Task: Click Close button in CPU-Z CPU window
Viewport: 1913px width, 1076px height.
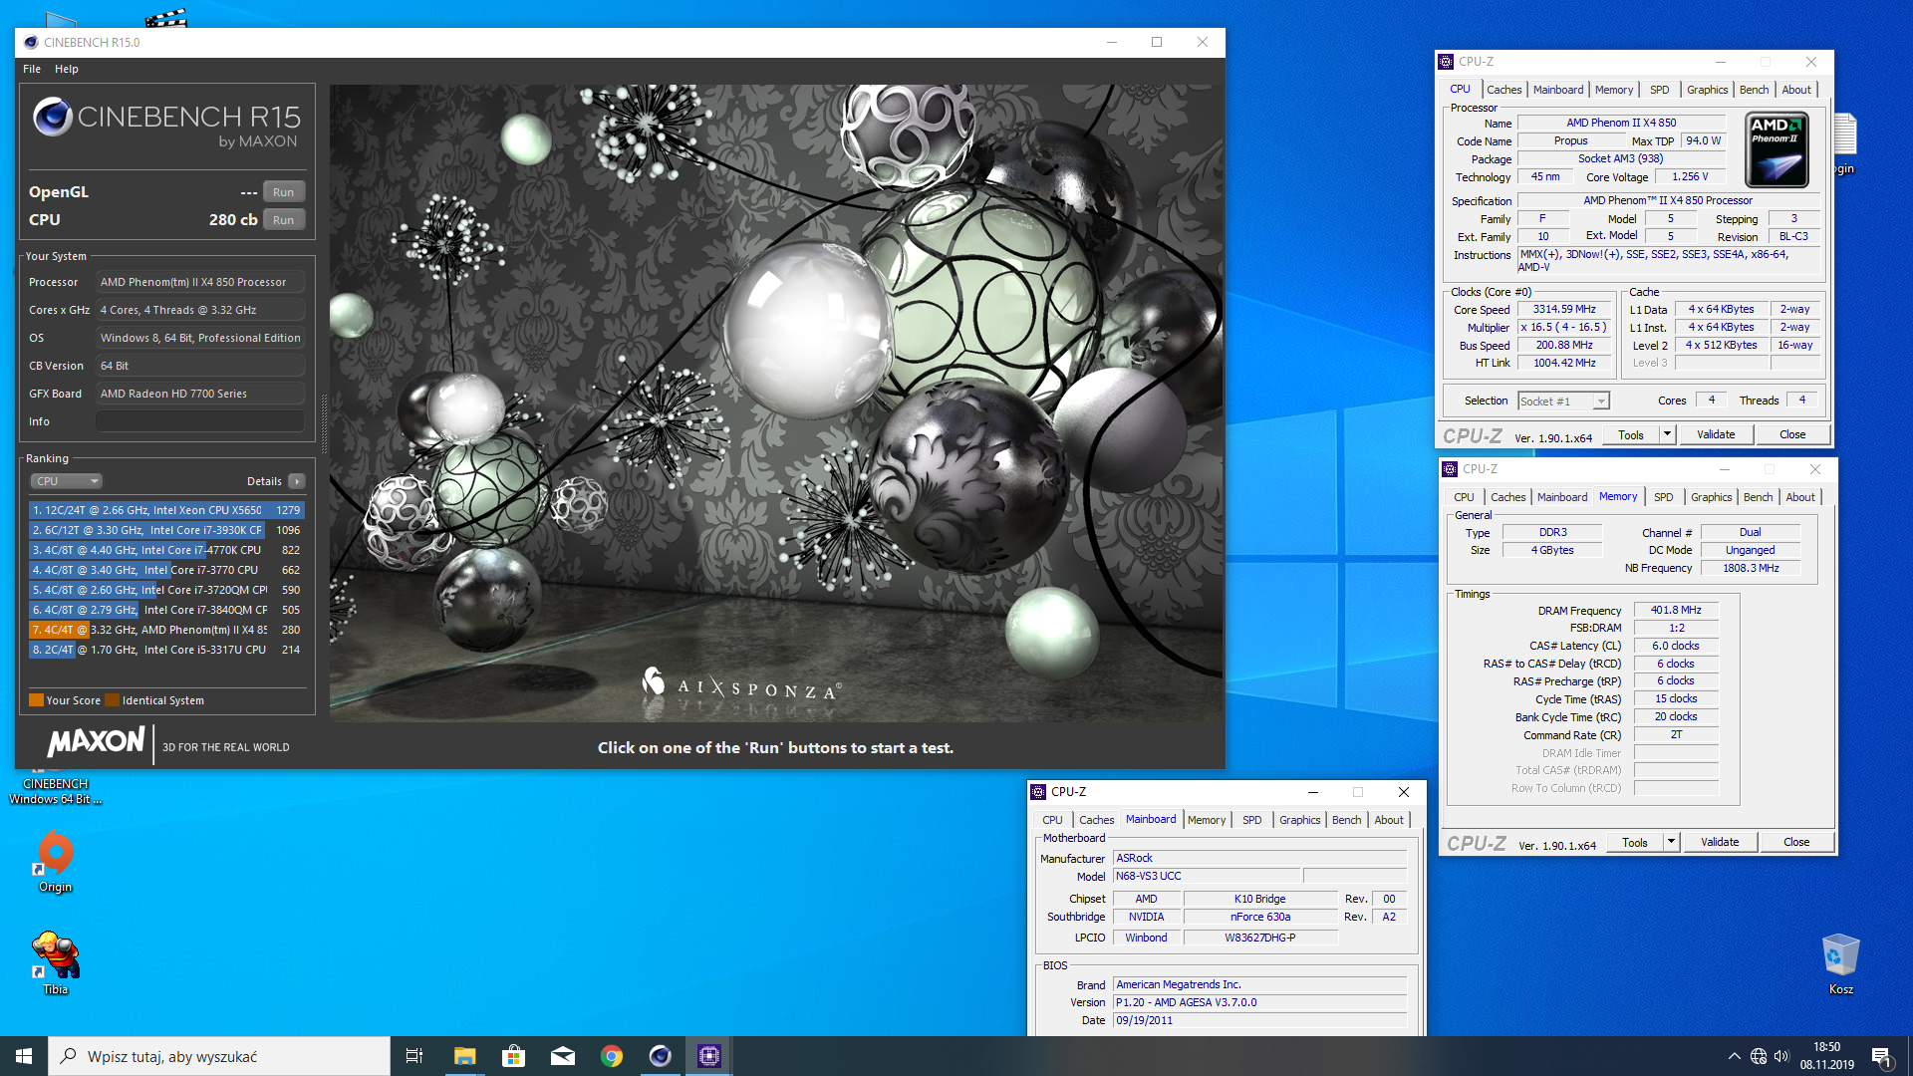Action: tap(1792, 434)
